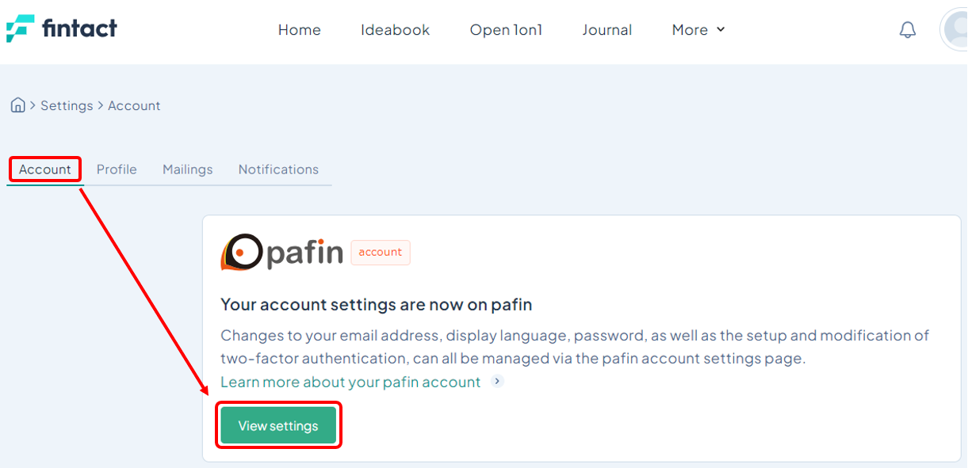Click the View settings button

[x=278, y=426]
